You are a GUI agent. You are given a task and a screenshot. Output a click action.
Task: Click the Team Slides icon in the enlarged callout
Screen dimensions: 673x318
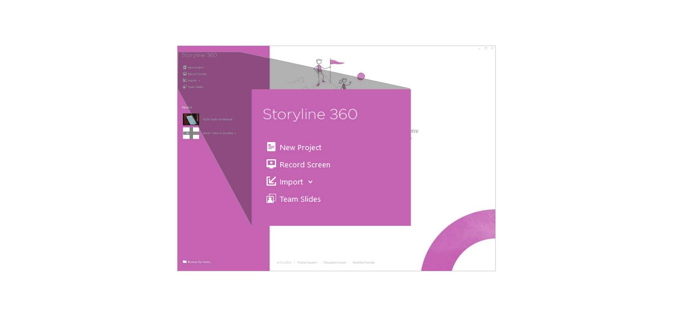(271, 198)
